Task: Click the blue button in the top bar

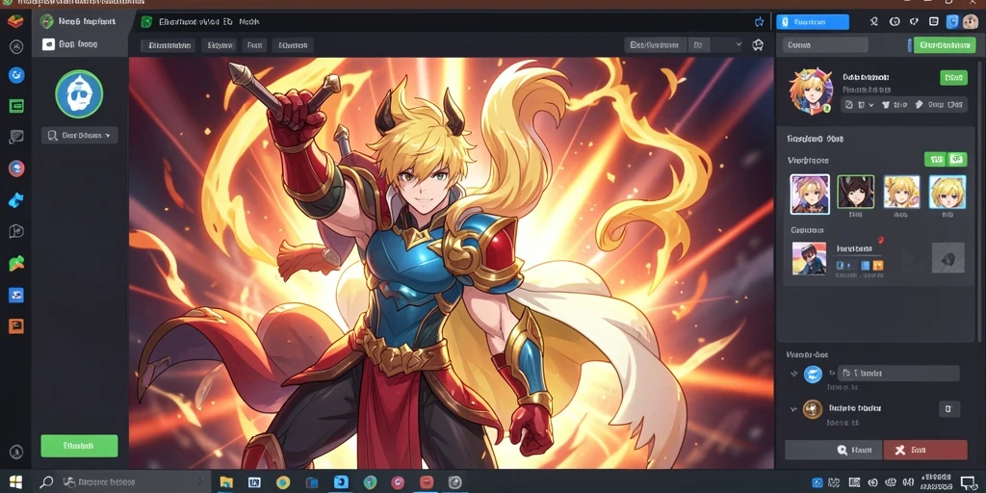Action: click(x=813, y=22)
